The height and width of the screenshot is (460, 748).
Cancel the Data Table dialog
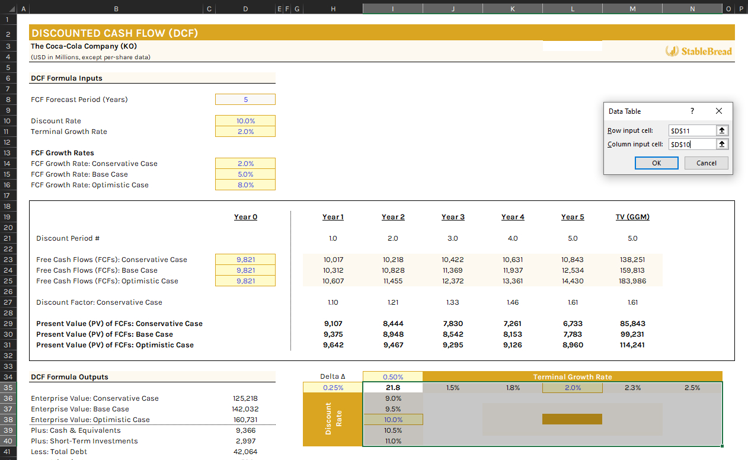[x=706, y=162]
